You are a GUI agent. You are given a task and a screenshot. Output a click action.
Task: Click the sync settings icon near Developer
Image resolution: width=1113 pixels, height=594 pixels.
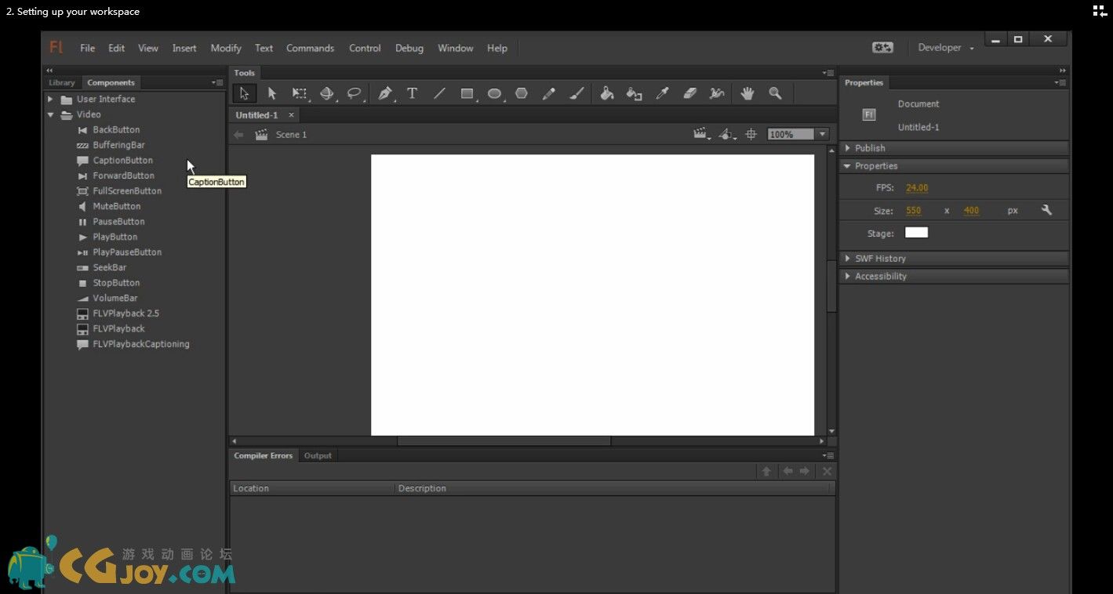pos(882,48)
